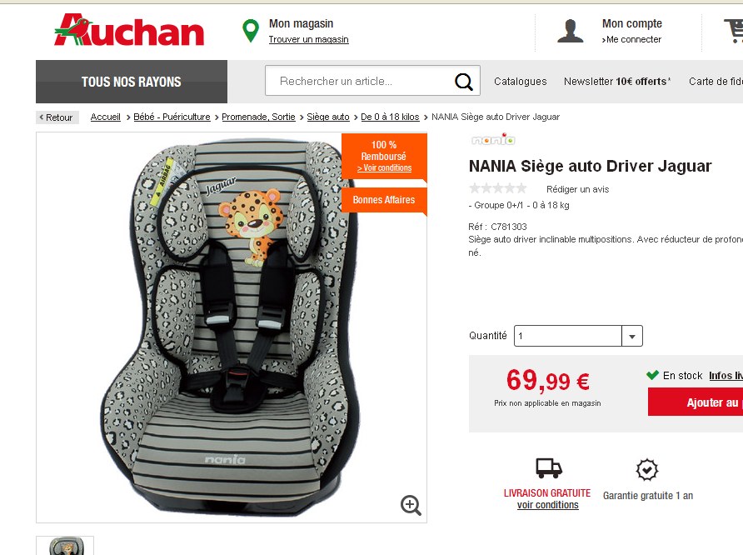The image size is (743, 555).
Task: Click the product rating stars
Action: [x=498, y=188]
